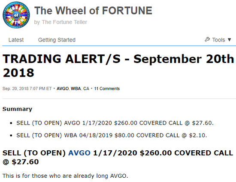Click the TRADING ALERT/S article headline
Viewport: 236px width, 182px height.
click(118, 66)
